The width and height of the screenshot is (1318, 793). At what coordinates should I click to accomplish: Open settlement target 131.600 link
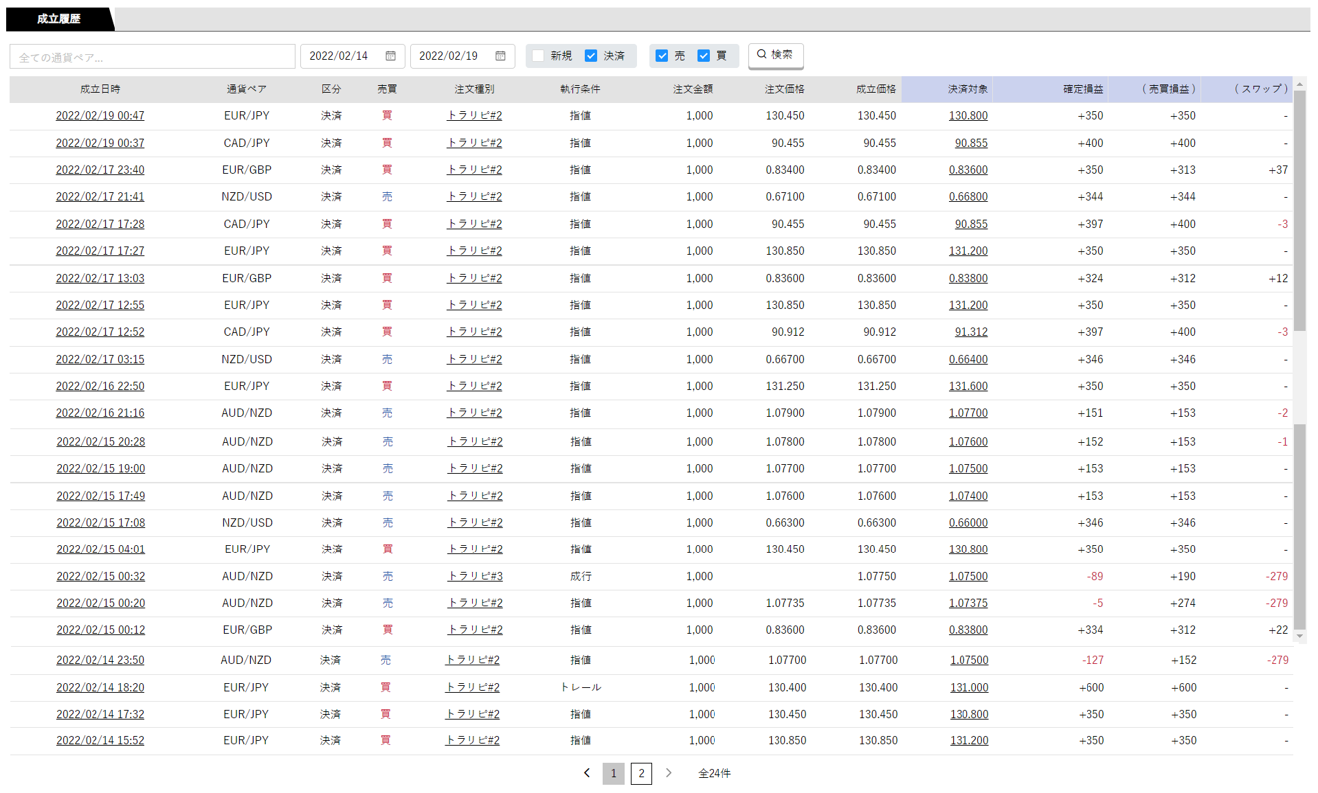pyautogui.click(x=968, y=386)
